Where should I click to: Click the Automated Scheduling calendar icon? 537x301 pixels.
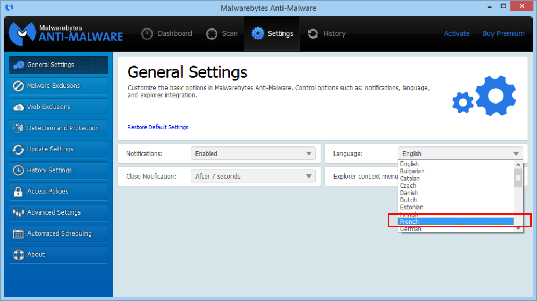pos(18,234)
